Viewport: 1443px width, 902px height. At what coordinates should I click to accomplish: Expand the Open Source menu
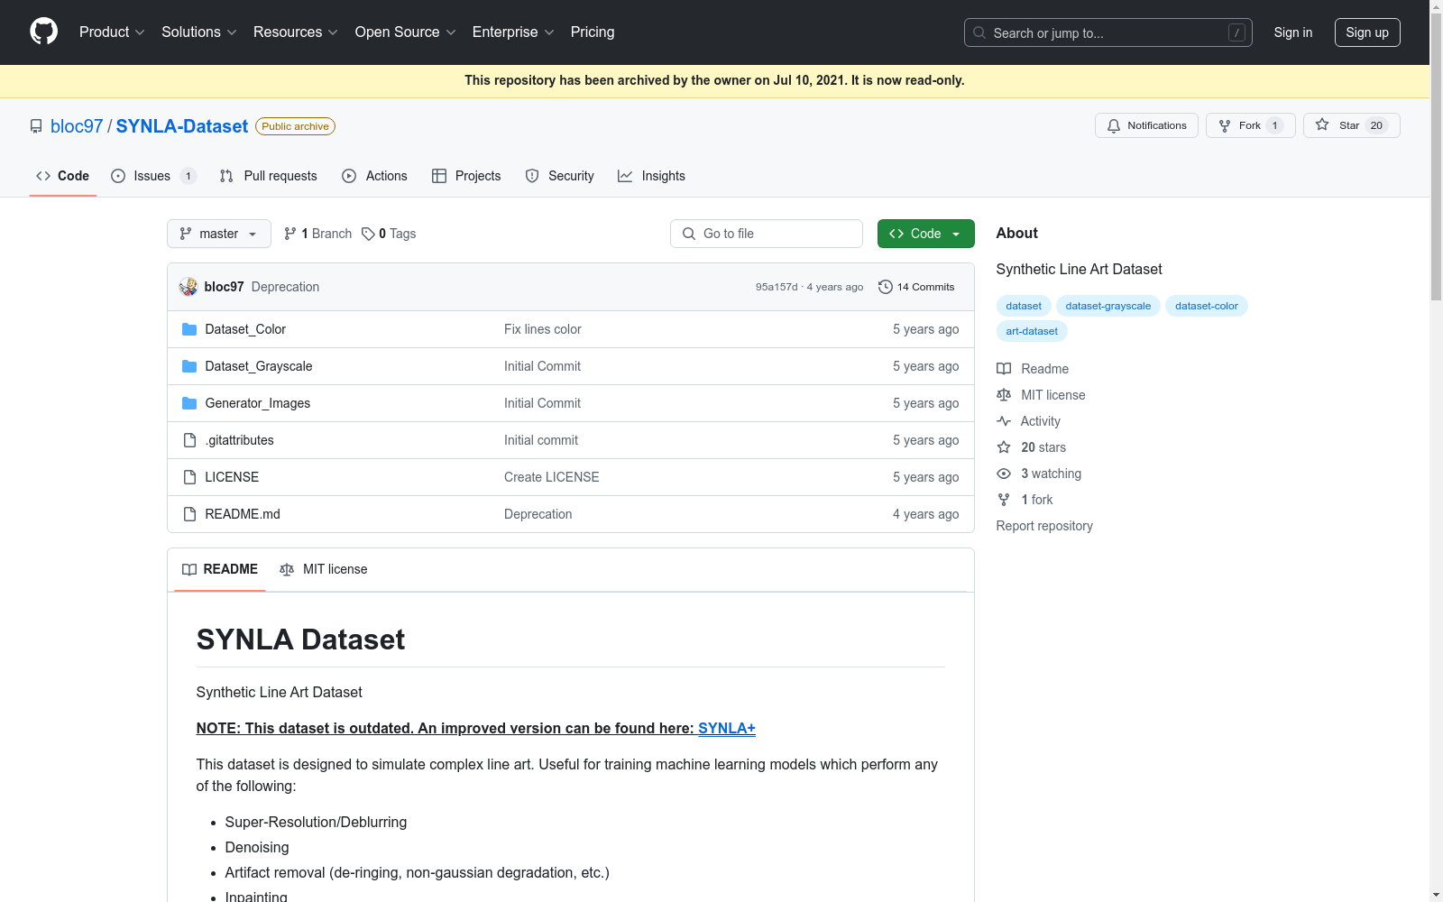click(405, 32)
